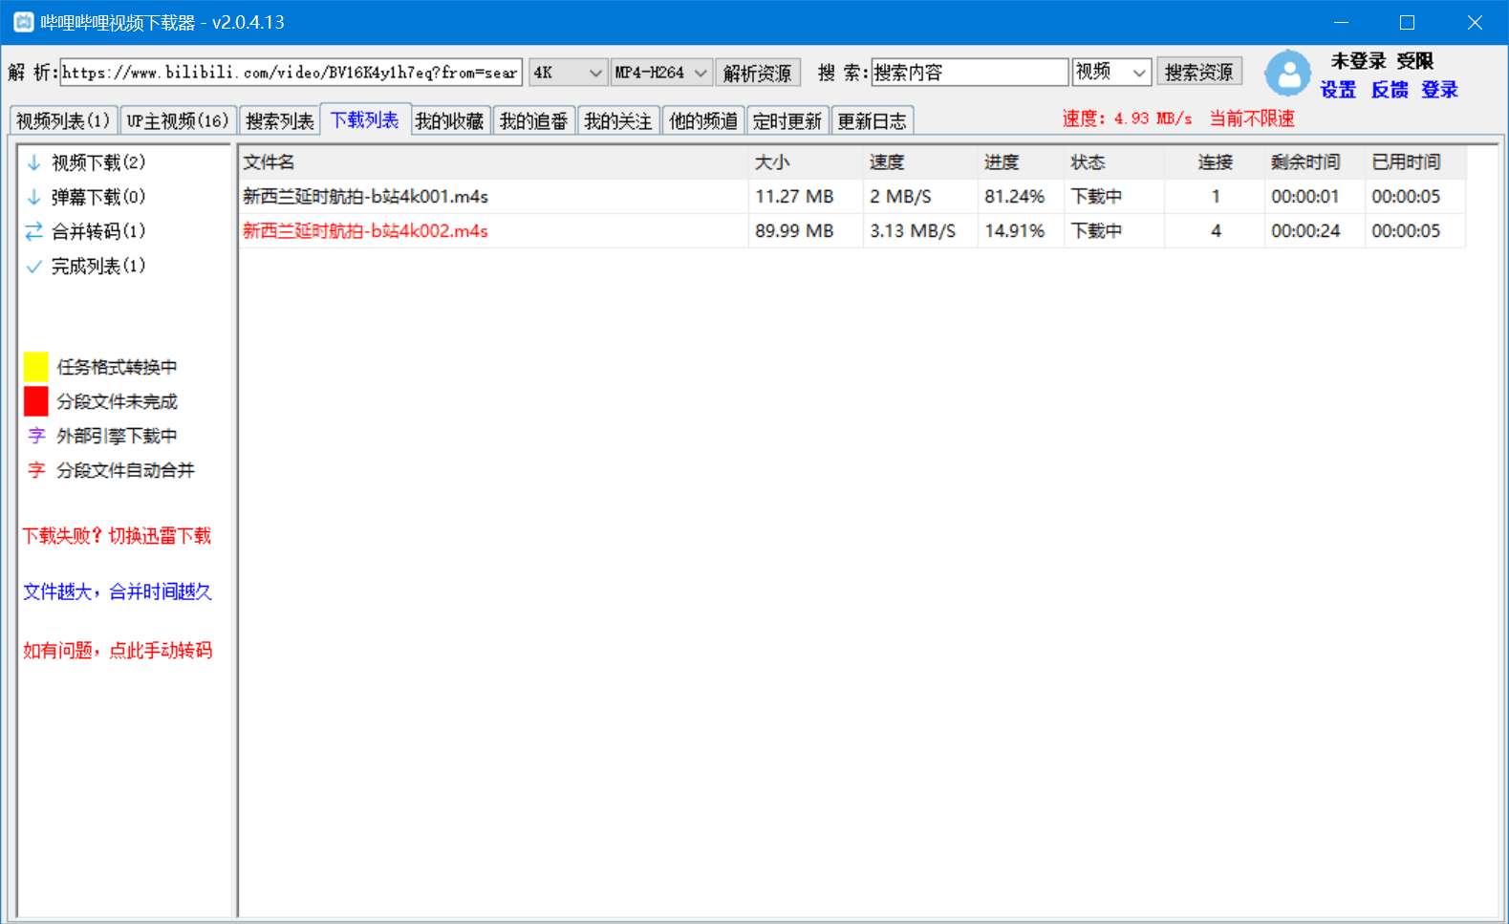Switch to the UP主视频(16) tab
1509x924 pixels.
pos(178,121)
